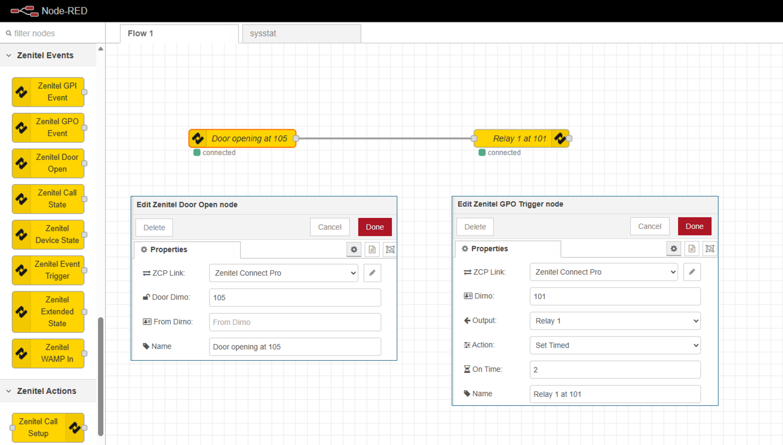The image size is (783, 445).
Task: Open node settings gear in Door Open dialog
Action: click(x=354, y=250)
